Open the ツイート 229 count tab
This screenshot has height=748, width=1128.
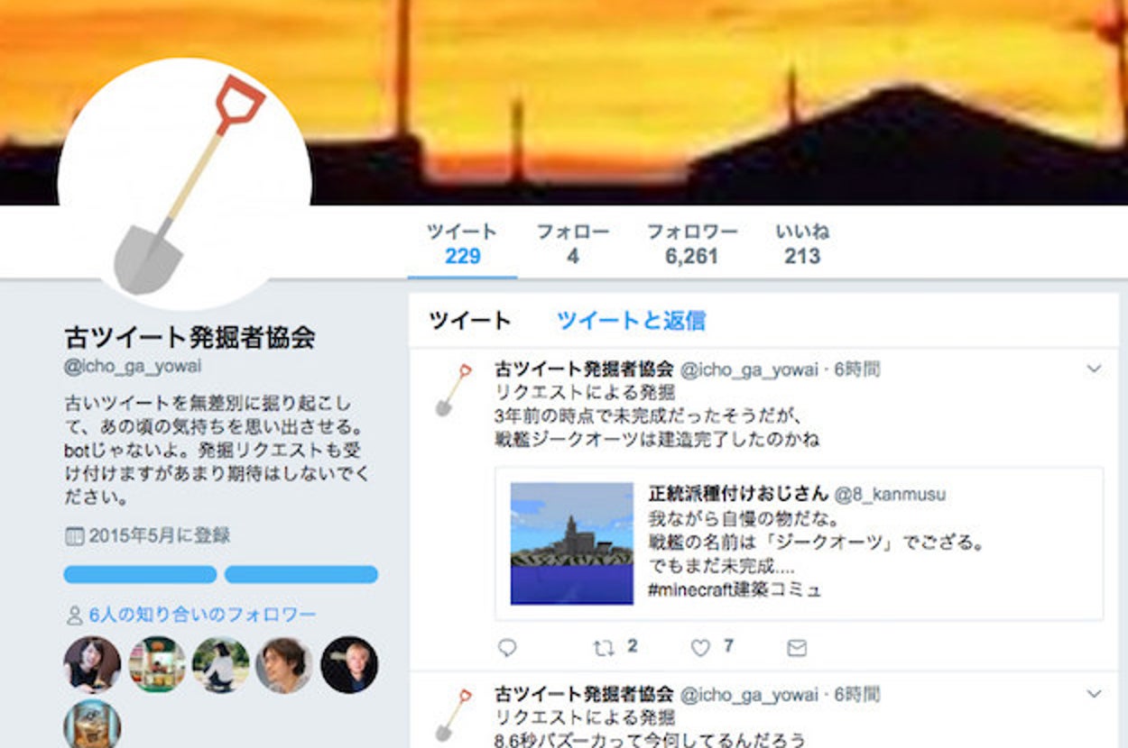click(462, 244)
